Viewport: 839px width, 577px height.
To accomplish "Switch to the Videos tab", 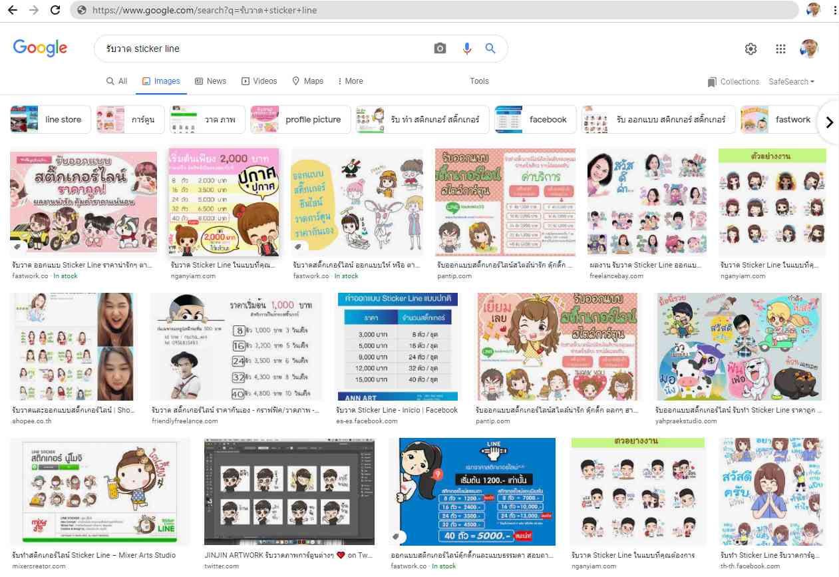I will point(259,81).
